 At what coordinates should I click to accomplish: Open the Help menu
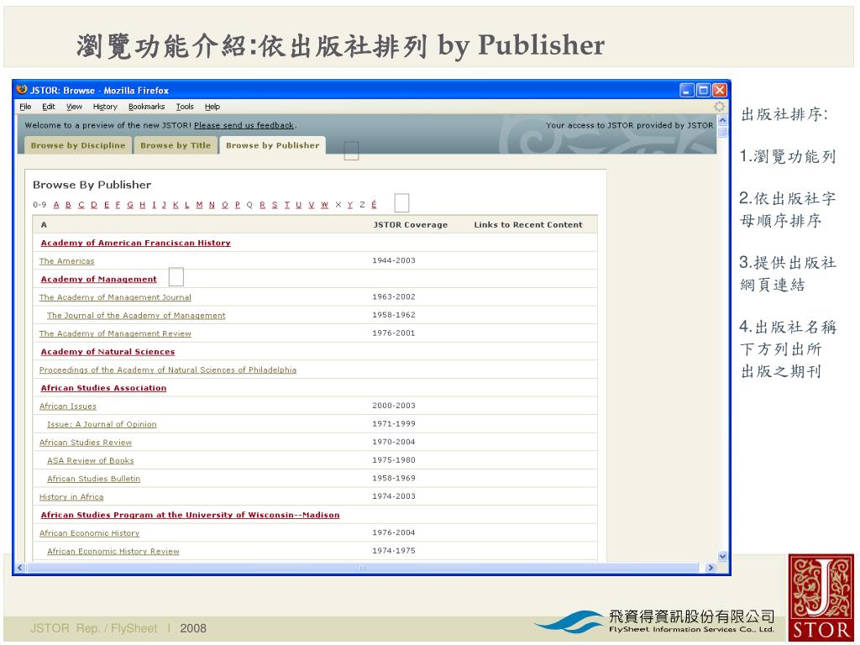pos(212,107)
